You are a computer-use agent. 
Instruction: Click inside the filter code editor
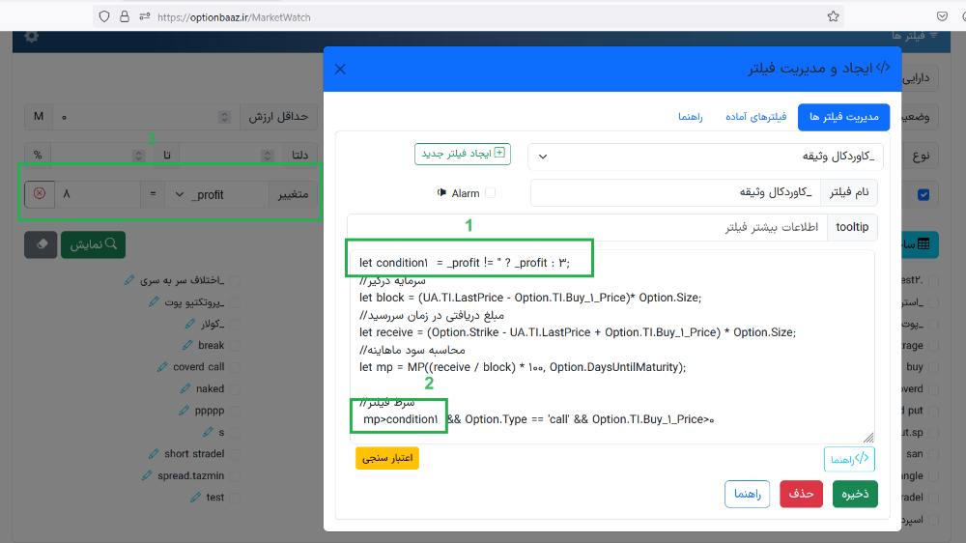611,347
